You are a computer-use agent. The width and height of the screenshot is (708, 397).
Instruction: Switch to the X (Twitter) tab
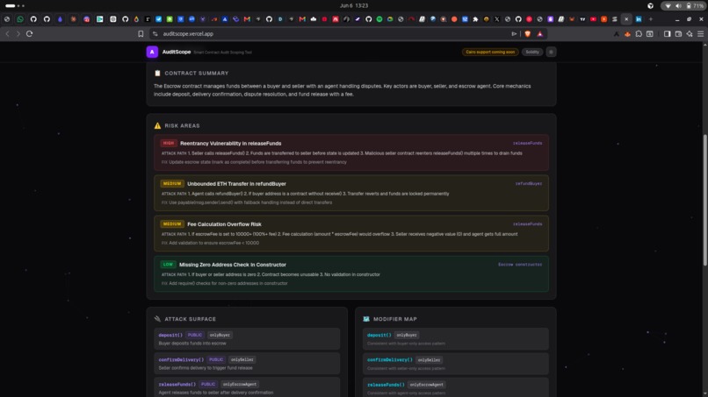(x=496, y=19)
